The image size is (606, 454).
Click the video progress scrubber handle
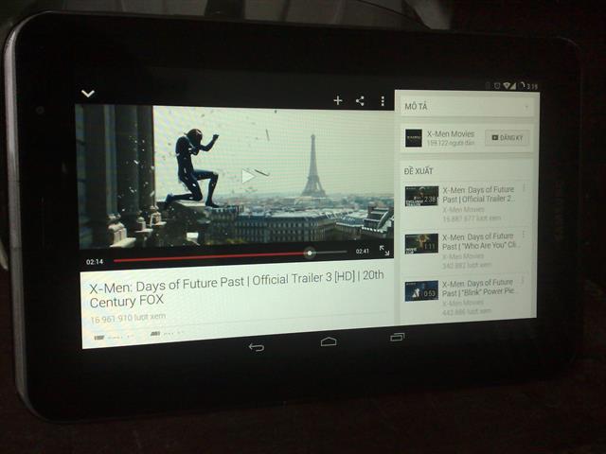(x=310, y=253)
